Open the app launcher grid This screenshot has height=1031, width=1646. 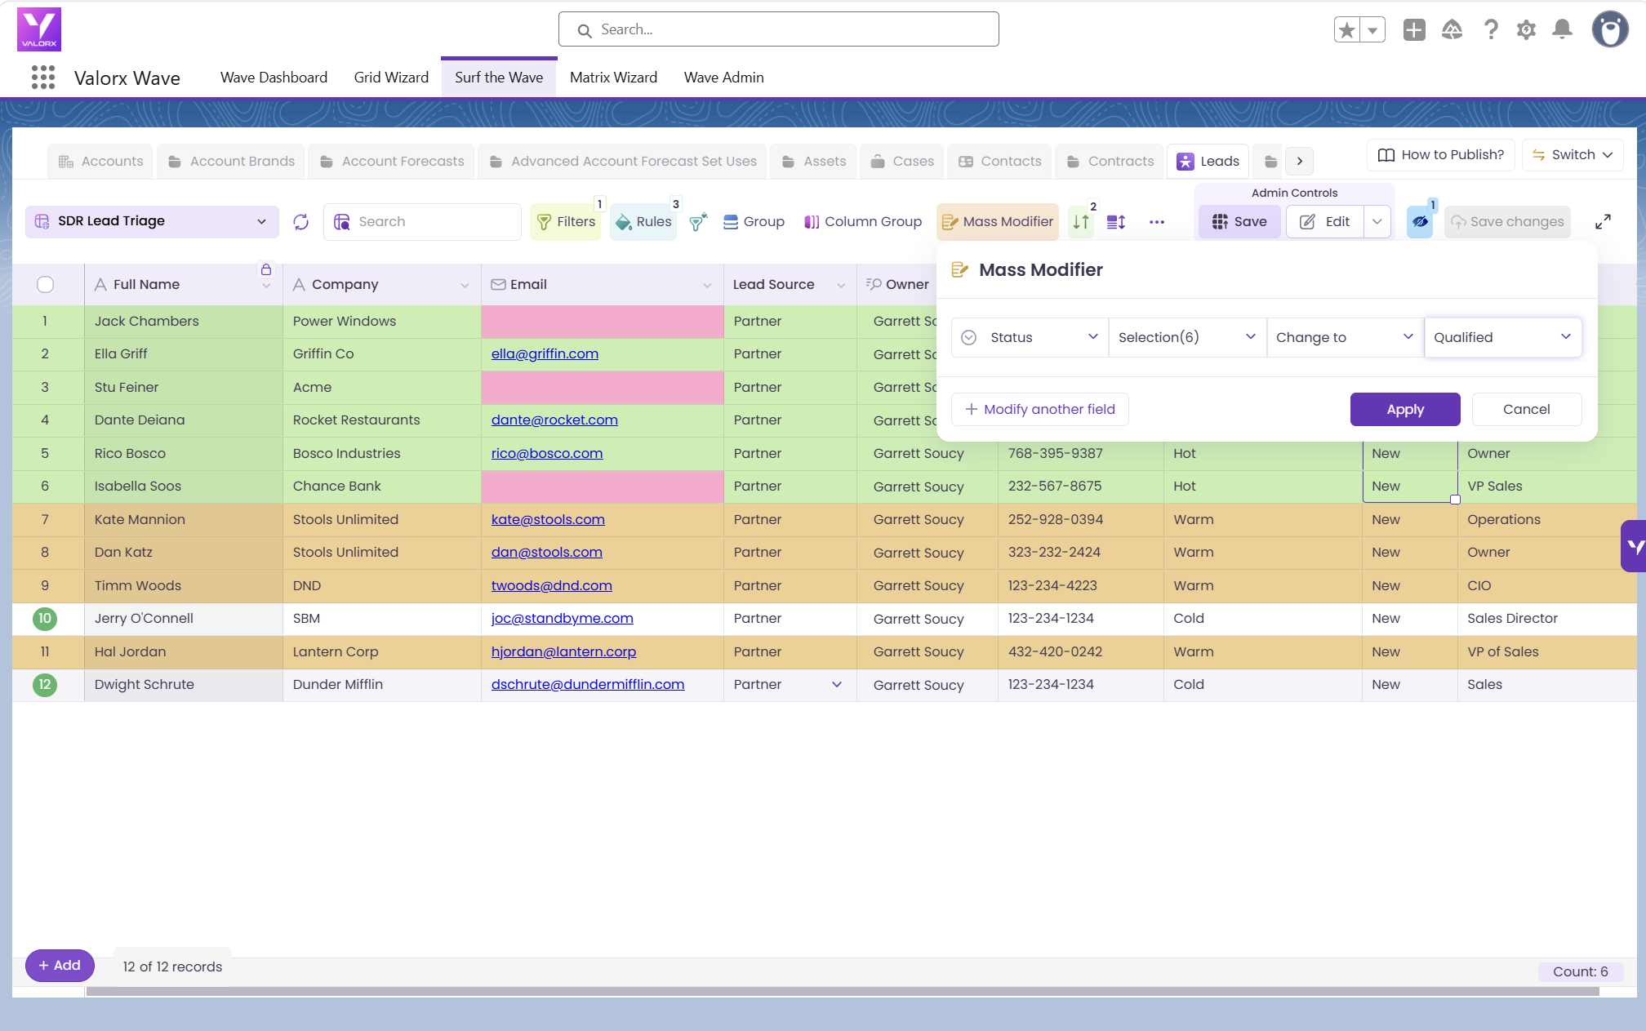pos(43,78)
